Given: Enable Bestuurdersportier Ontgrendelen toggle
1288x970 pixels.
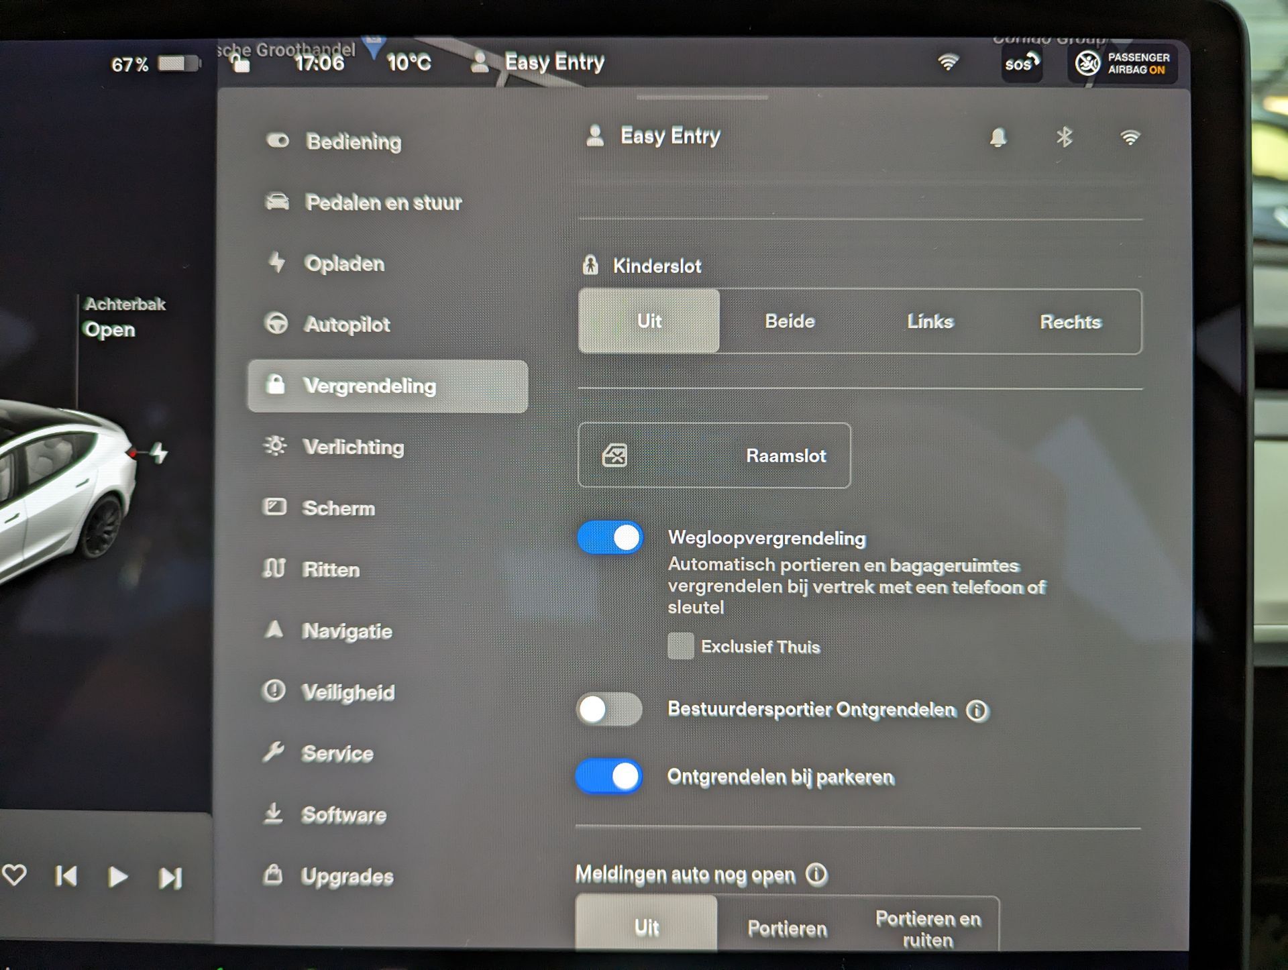Looking at the screenshot, I should pos(609,710).
